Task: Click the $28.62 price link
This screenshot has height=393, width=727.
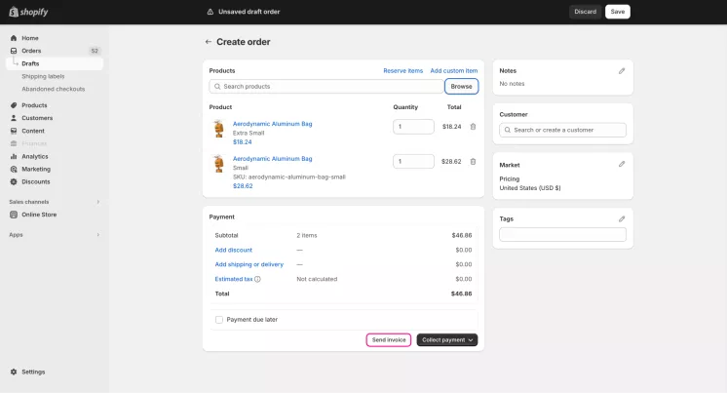Action: pos(243,186)
